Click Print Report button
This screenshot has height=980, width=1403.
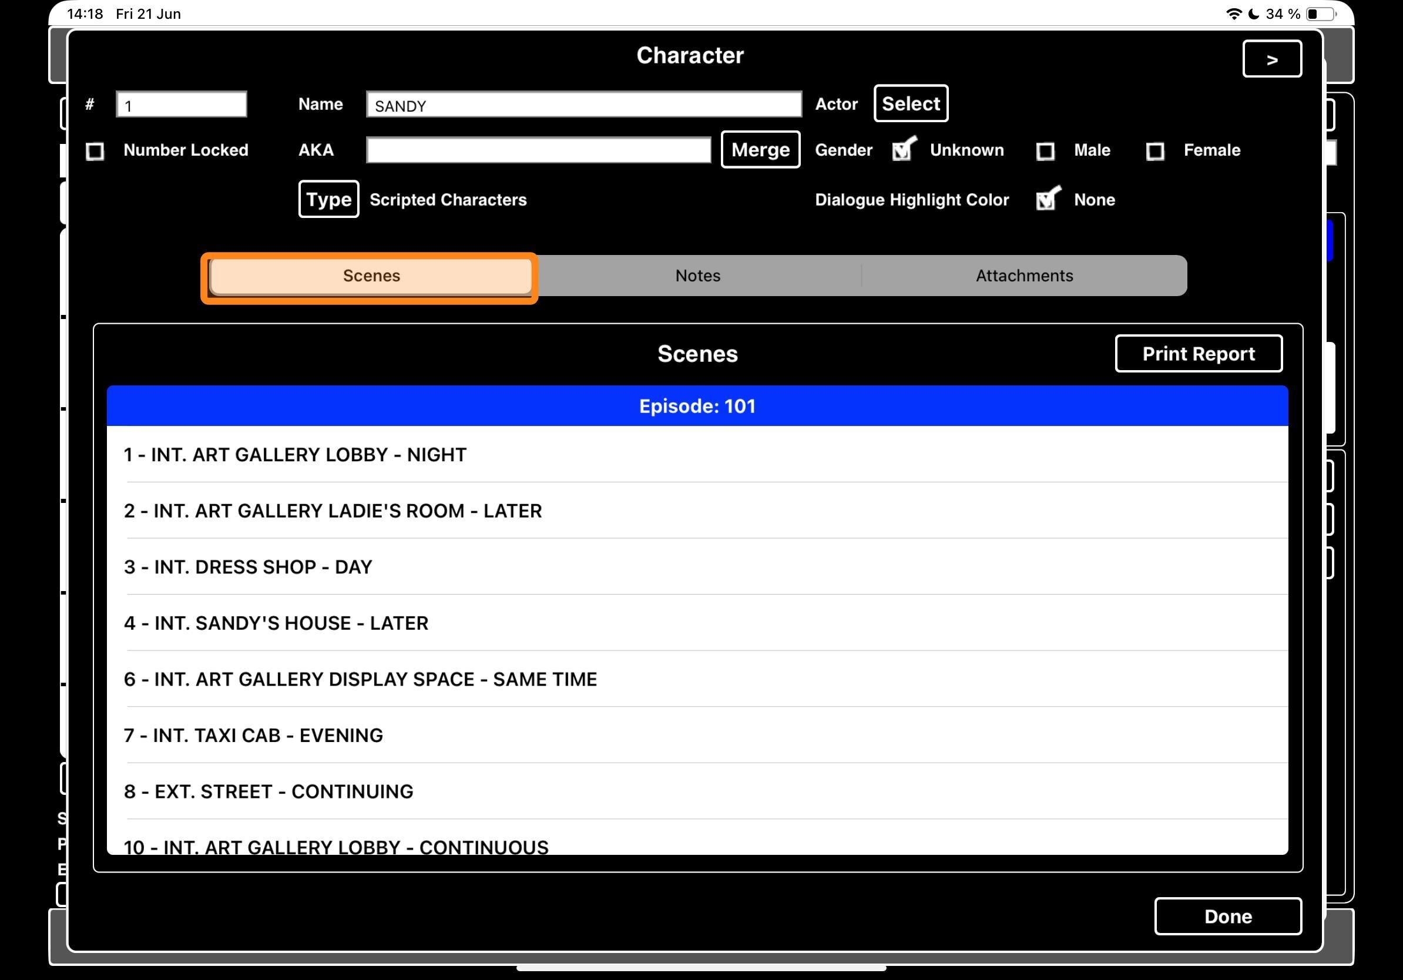1198,354
